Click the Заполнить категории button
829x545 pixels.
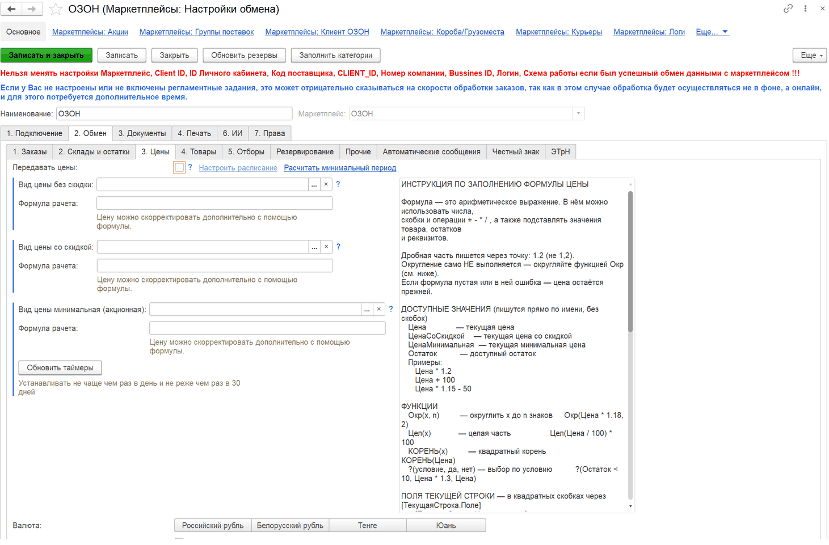[336, 55]
